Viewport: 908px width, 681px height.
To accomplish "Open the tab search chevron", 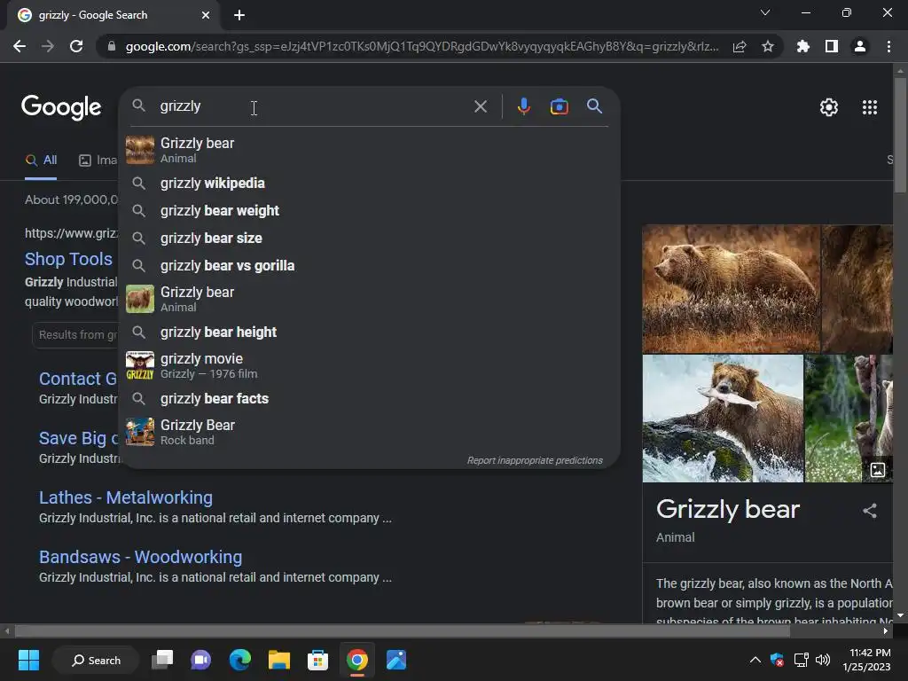I will (765, 12).
